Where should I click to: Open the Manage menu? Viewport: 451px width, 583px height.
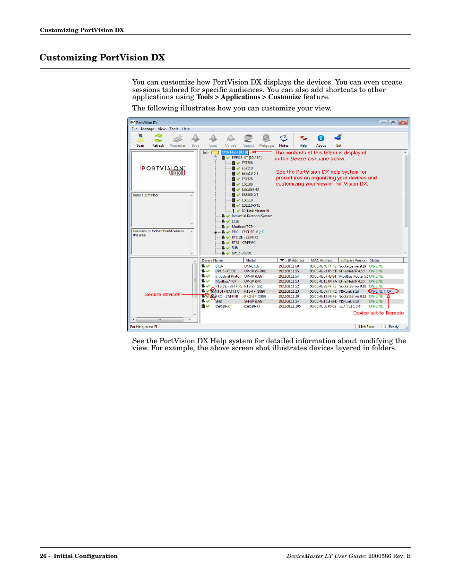pyautogui.click(x=147, y=129)
